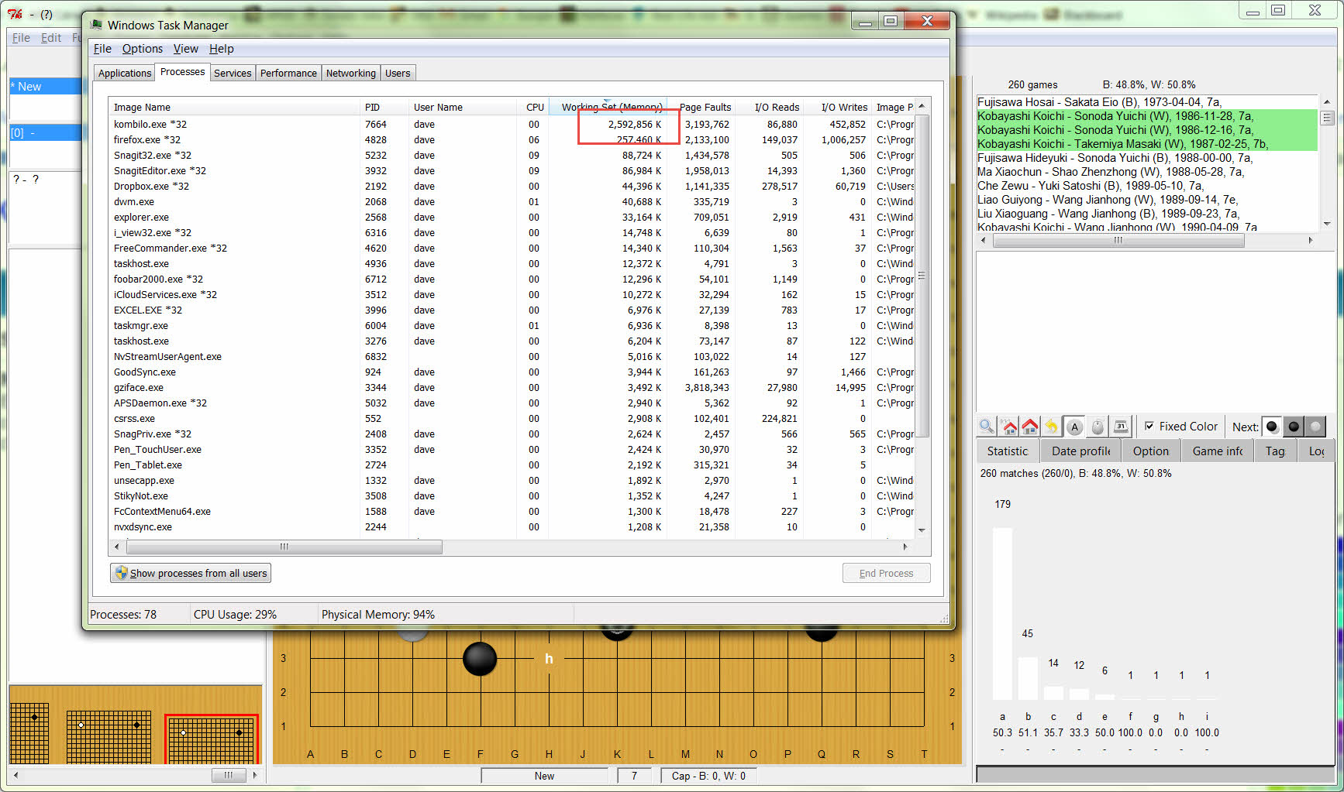Click the magnifier pattern search icon
This screenshot has height=792, width=1344.
986,427
